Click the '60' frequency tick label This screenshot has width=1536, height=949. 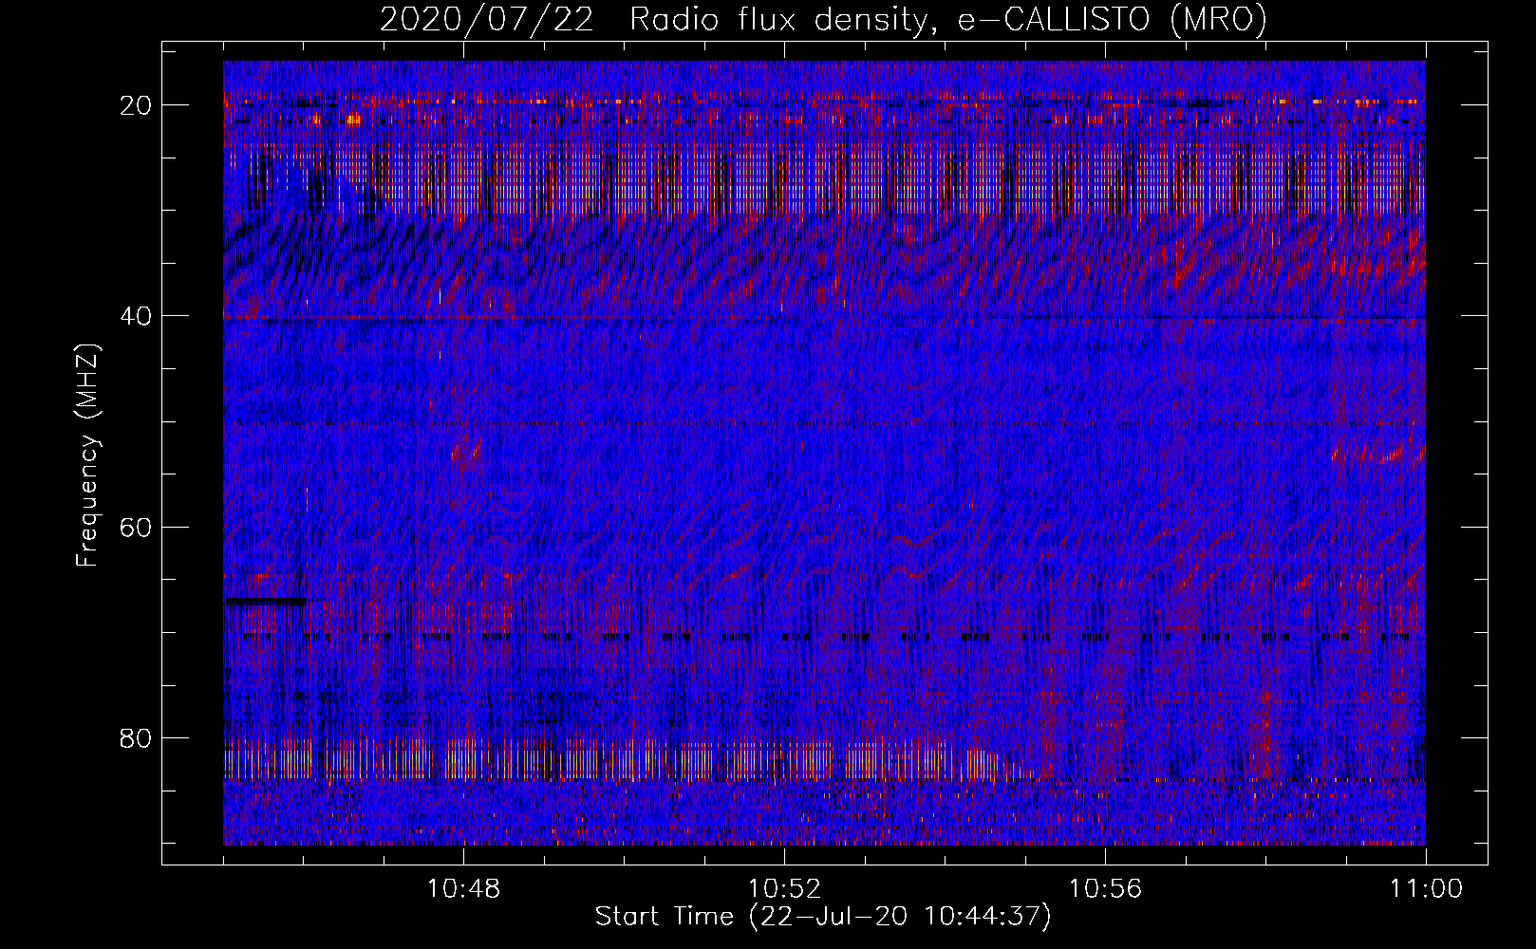point(137,527)
